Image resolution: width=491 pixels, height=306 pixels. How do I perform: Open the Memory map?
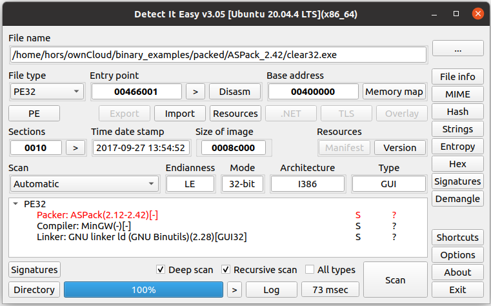pos(394,92)
